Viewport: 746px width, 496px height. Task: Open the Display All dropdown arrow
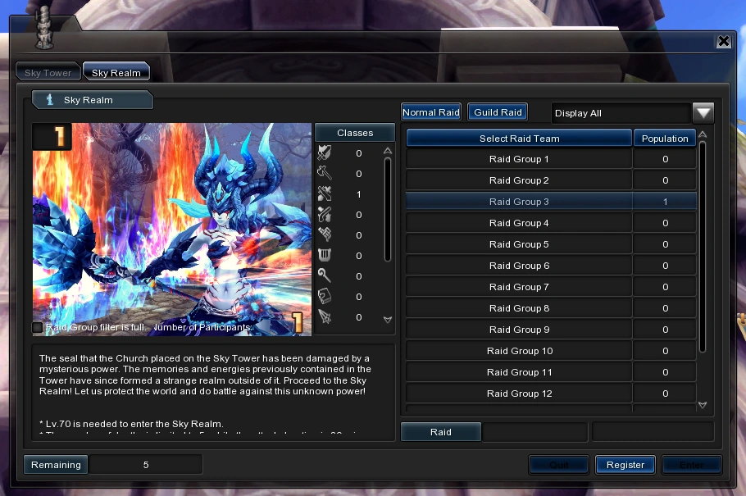[x=703, y=113]
